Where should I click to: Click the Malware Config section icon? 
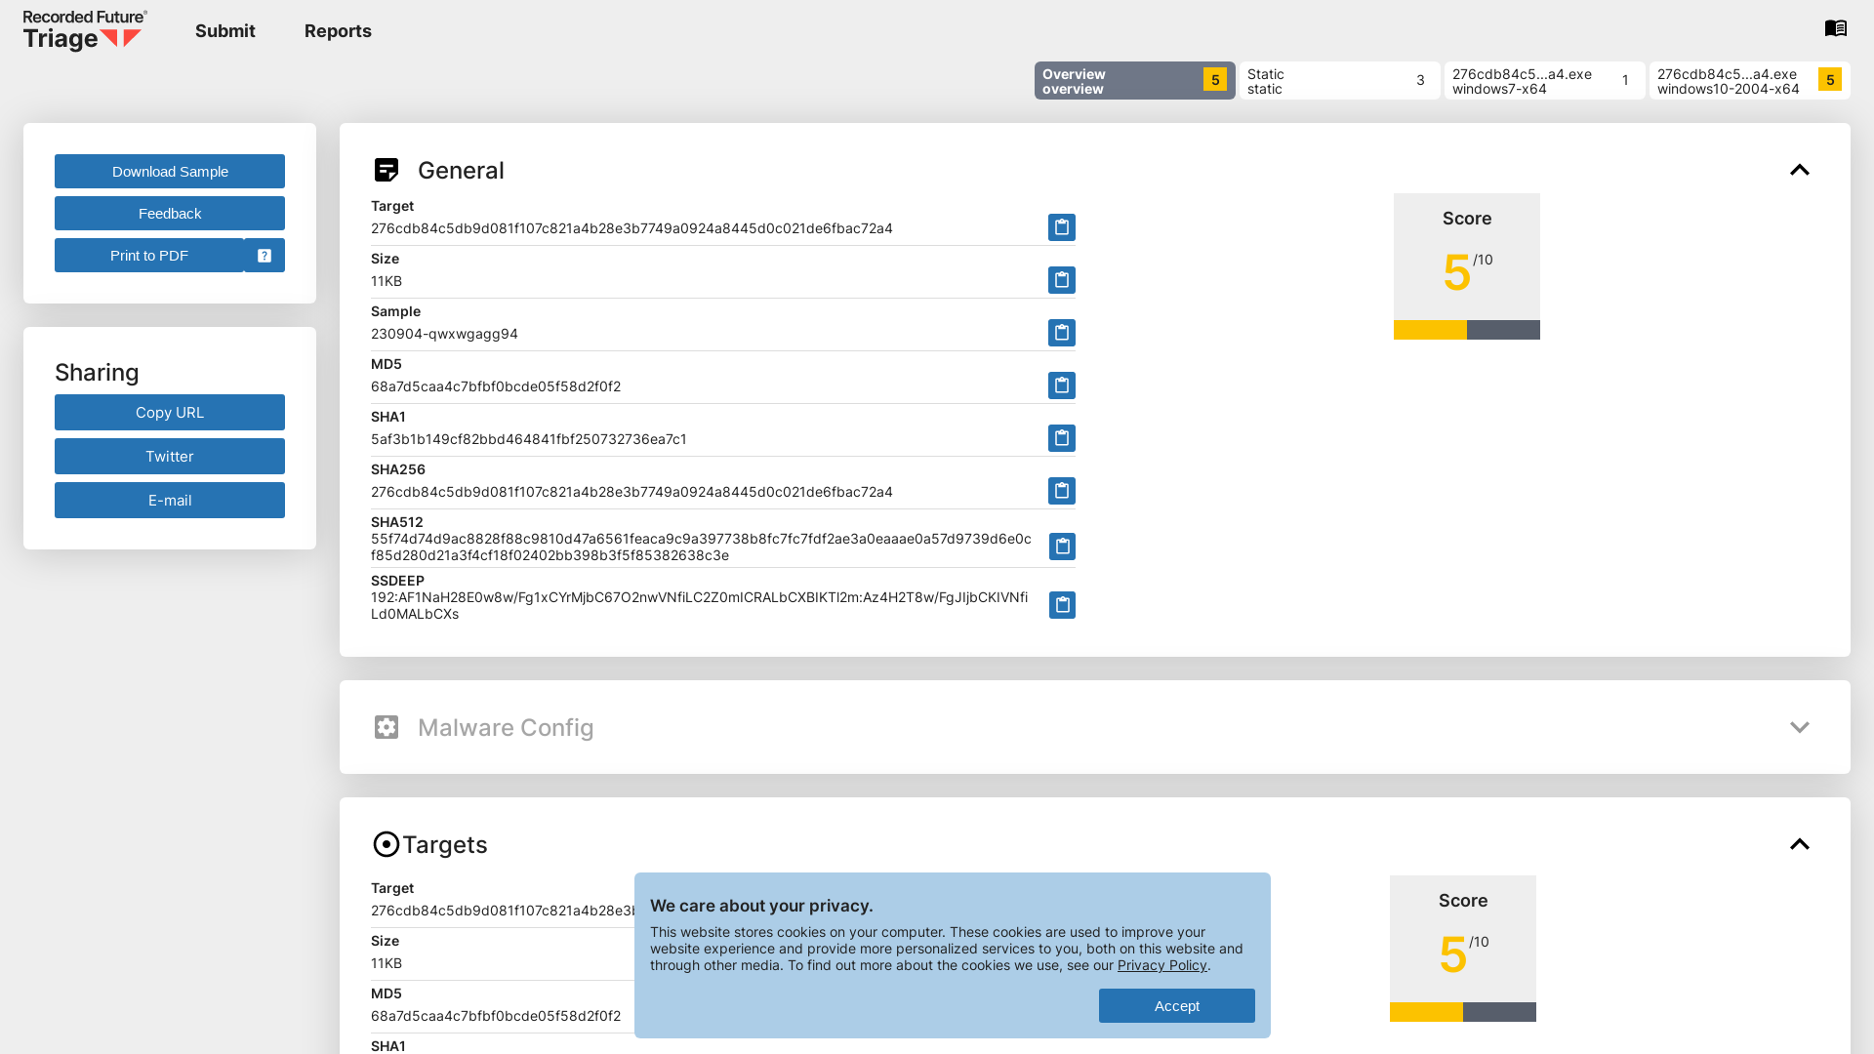pyautogui.click(x=387, y=726)
